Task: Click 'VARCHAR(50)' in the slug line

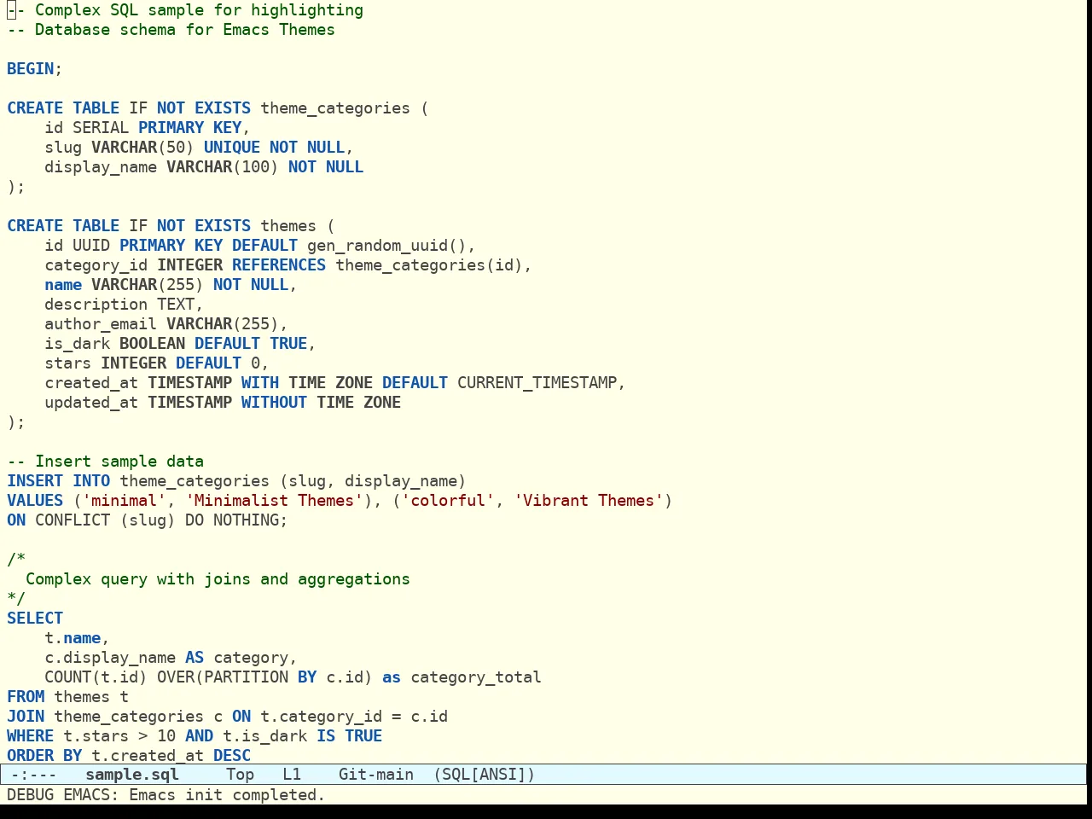Action: pyautogui.click(x=142, y=148)
